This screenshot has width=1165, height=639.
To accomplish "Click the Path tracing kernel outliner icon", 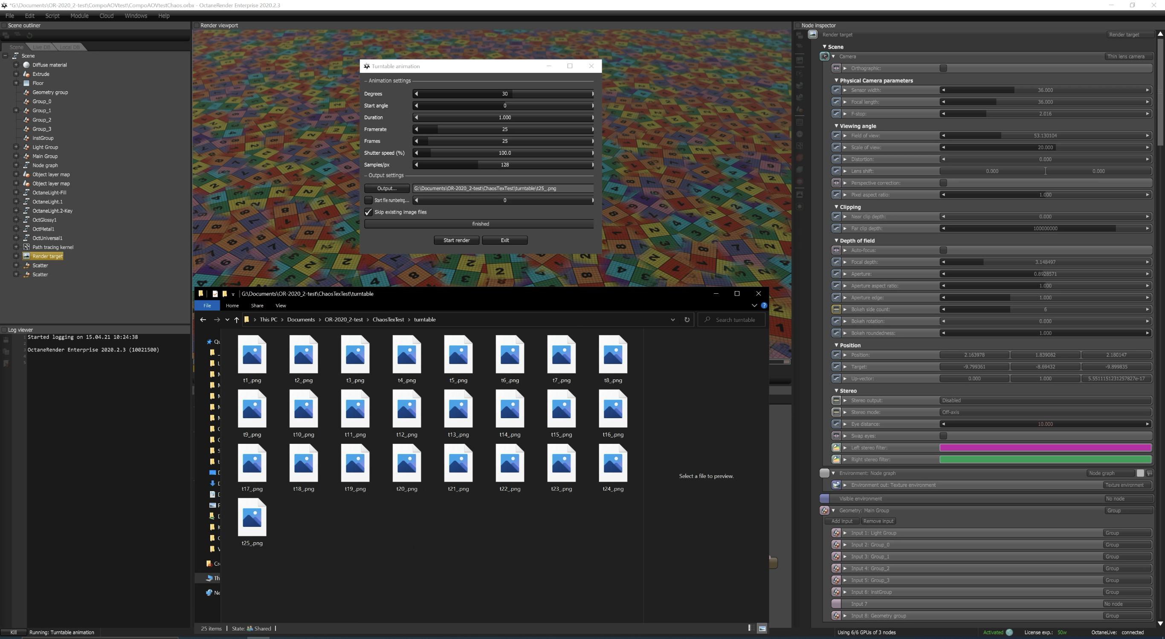I will click(x=26, y=247).
